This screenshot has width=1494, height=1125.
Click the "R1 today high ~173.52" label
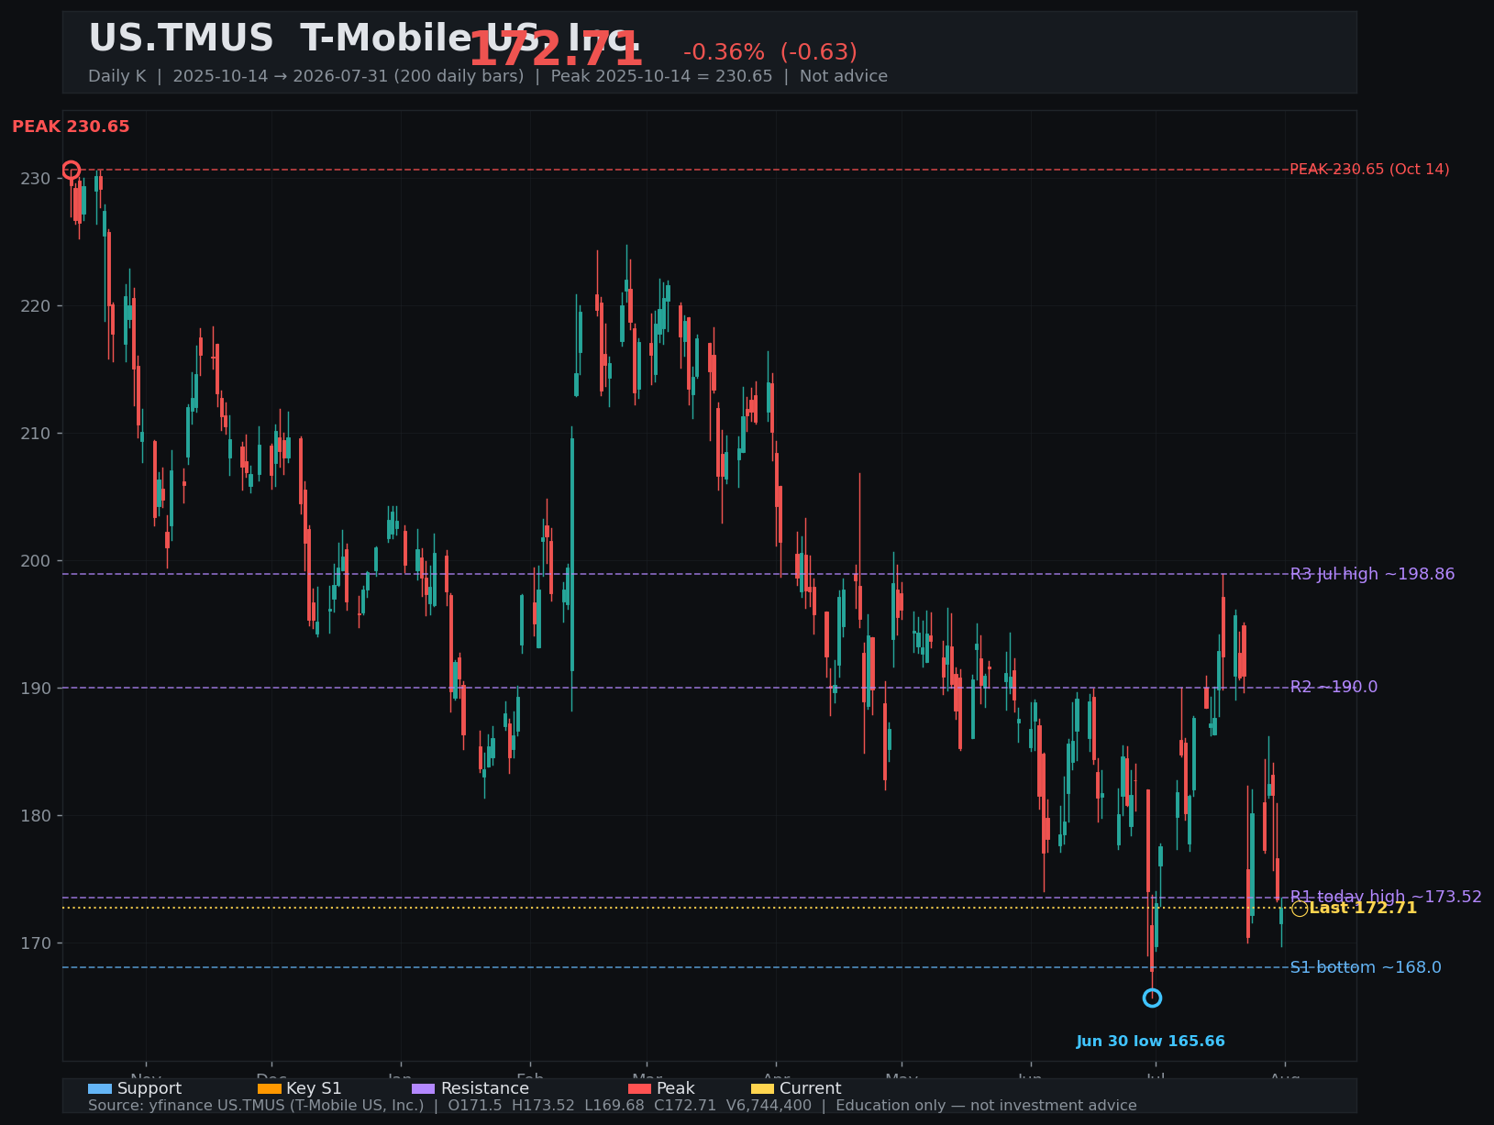(x=1386, y=897)
